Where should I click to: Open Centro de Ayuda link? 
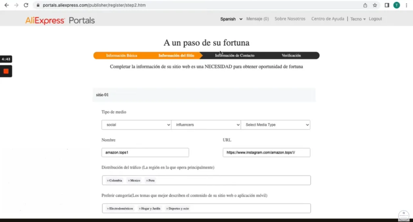tap(327, 19)
